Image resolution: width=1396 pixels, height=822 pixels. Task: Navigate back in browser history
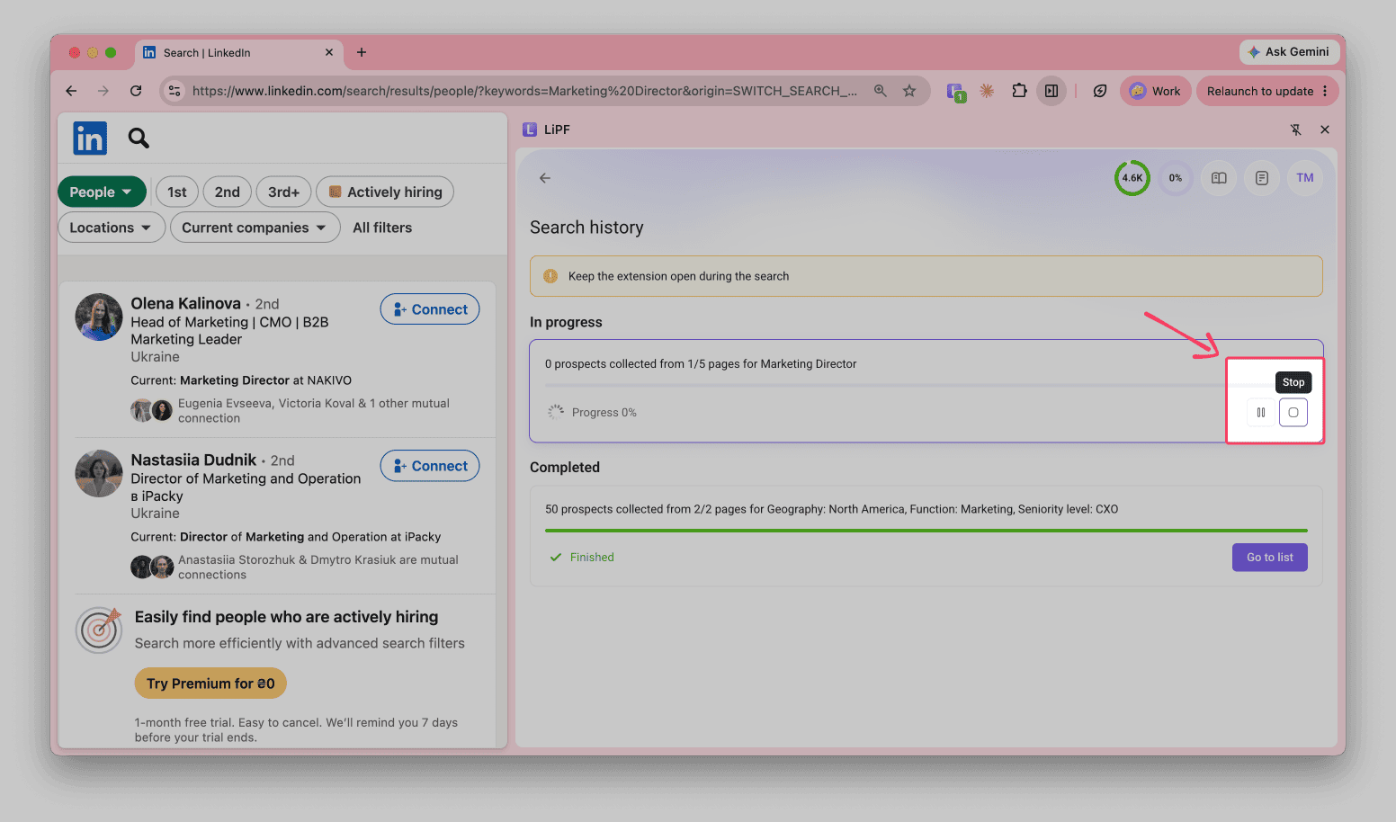71,91
